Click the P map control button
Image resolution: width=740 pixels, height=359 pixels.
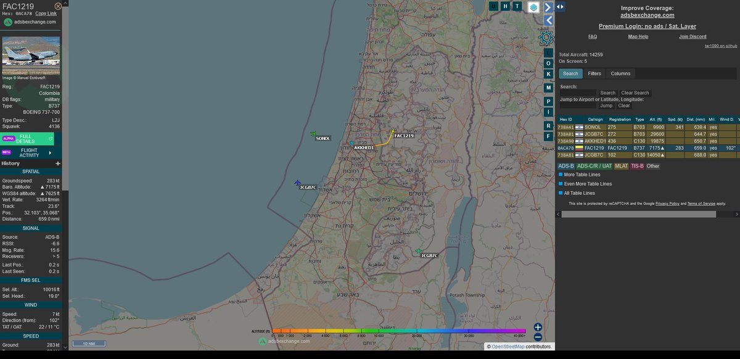pos(548,101)
